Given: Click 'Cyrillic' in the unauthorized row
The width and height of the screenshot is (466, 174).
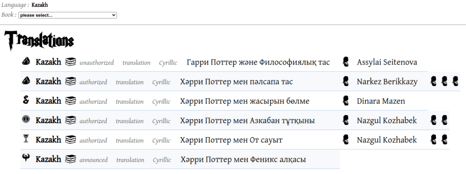Looking at the screenshot, I should click(x=168, y=63).
